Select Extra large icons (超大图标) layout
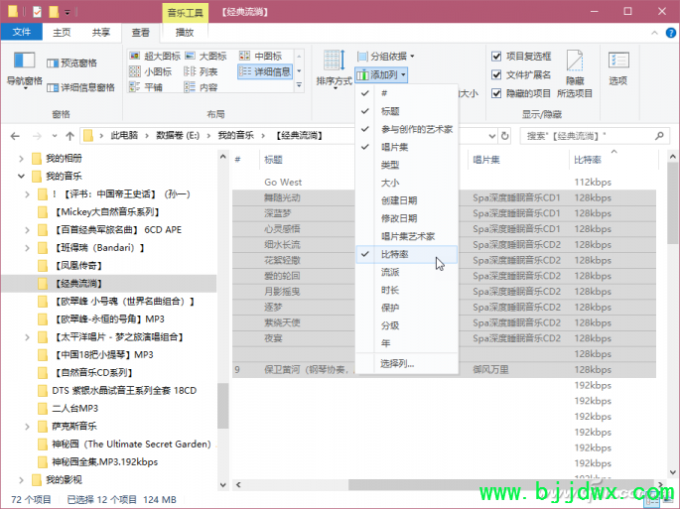 [155, 56]
